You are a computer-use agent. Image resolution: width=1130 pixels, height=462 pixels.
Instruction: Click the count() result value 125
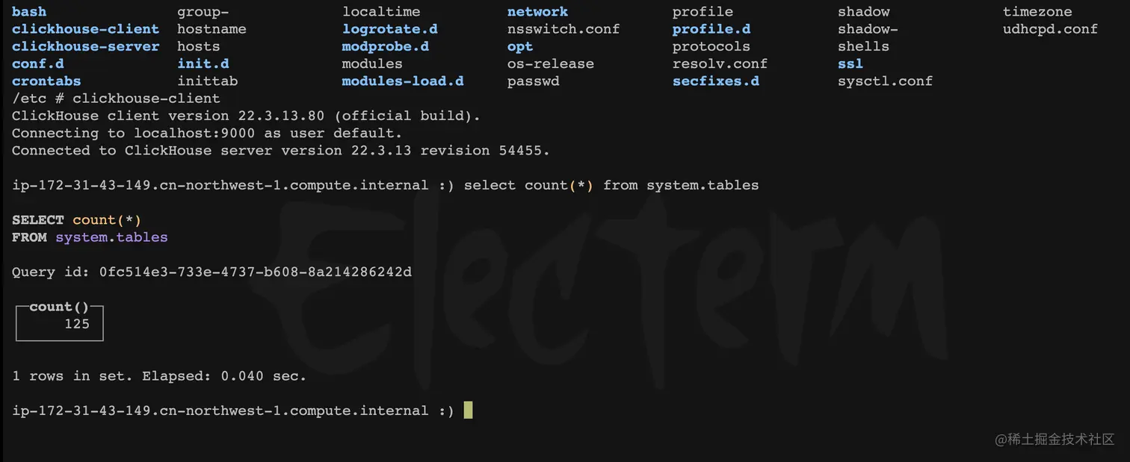point(77,324)
